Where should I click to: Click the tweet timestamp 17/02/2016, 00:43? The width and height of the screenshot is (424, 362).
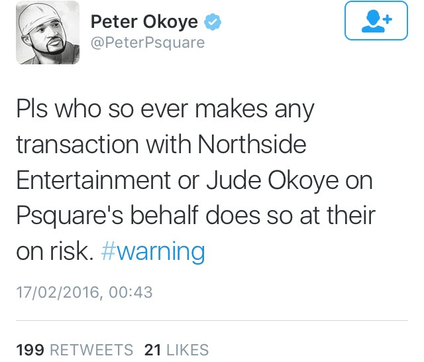tap(84, 292)
